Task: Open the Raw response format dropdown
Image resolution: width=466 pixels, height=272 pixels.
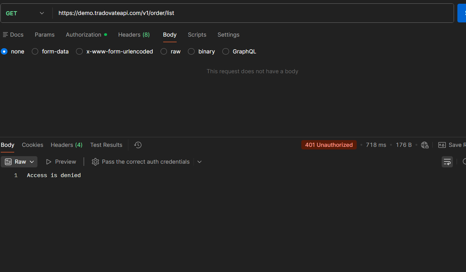Action: tap(19, 162)
